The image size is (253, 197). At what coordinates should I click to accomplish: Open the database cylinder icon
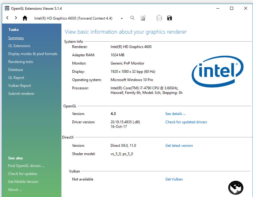(159, 18)
